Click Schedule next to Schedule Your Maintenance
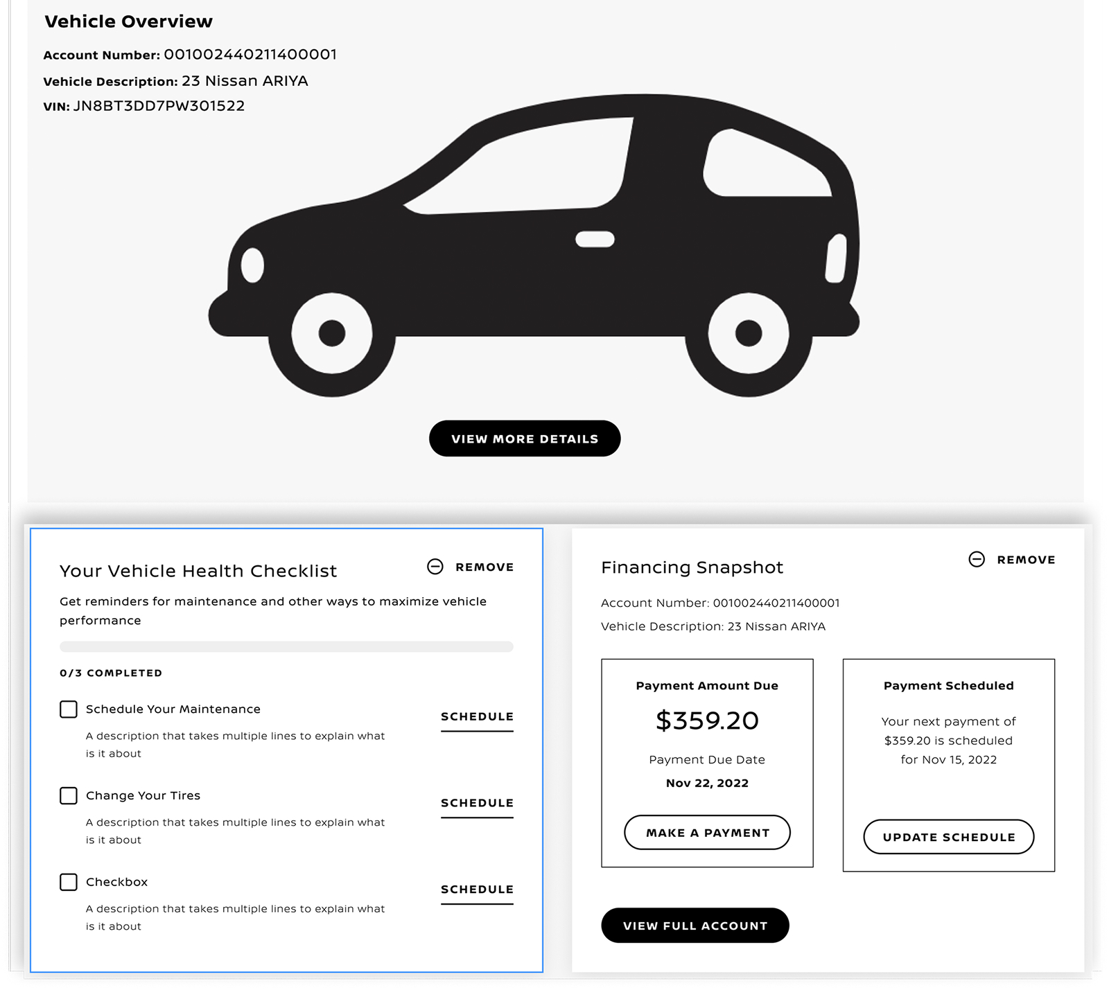This screenshot has height=990, width=1109. click(476, 716)
